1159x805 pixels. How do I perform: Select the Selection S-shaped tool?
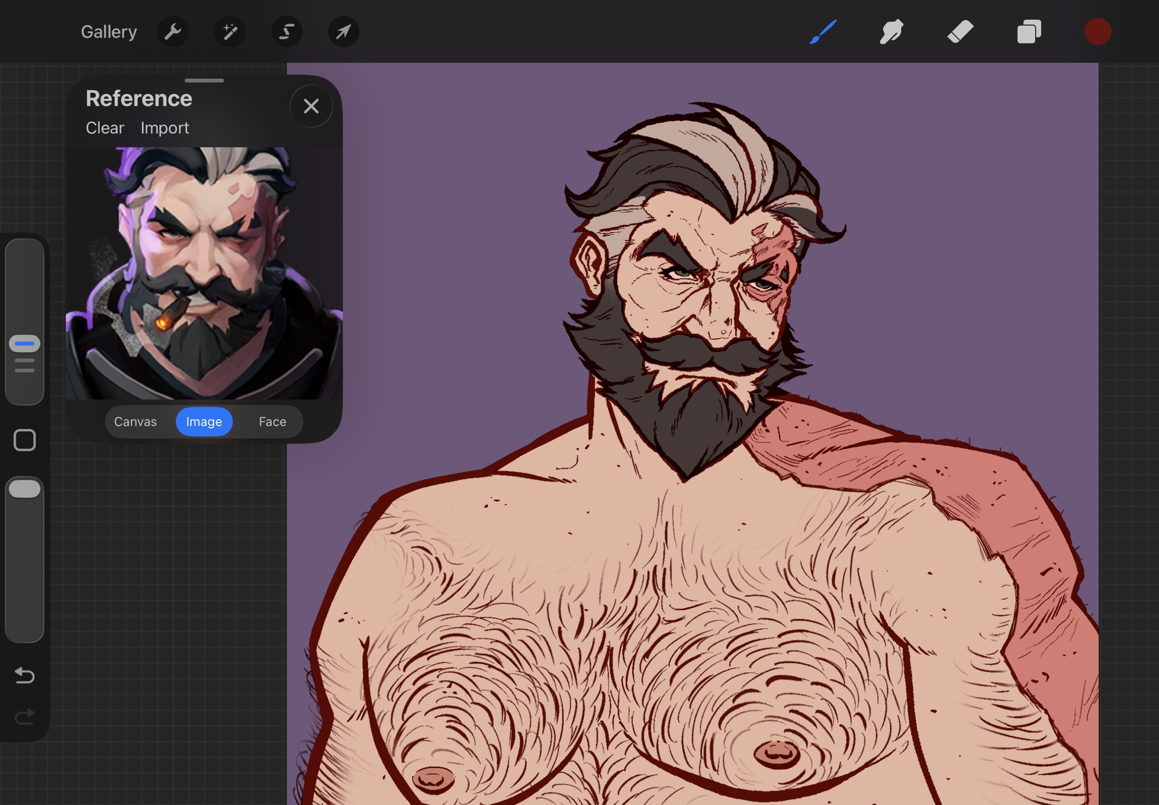[x=286, y=31]
